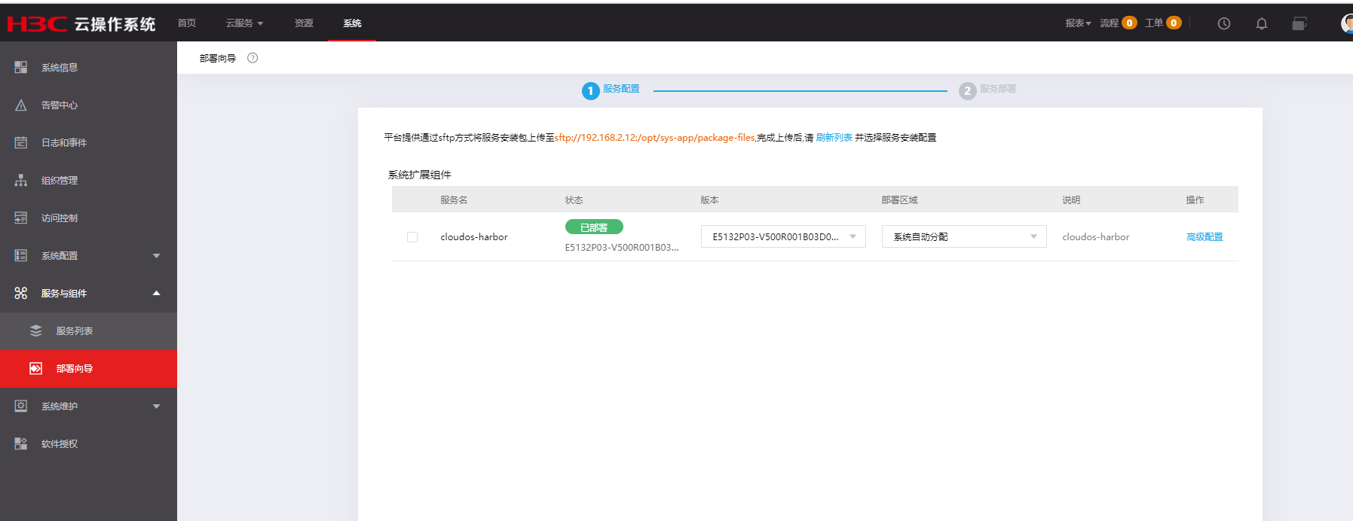Viewport: 1353px width, 521px height.
Task: Click 高级配置 for cloudos-harbor
Action: tap(1205, 237)
